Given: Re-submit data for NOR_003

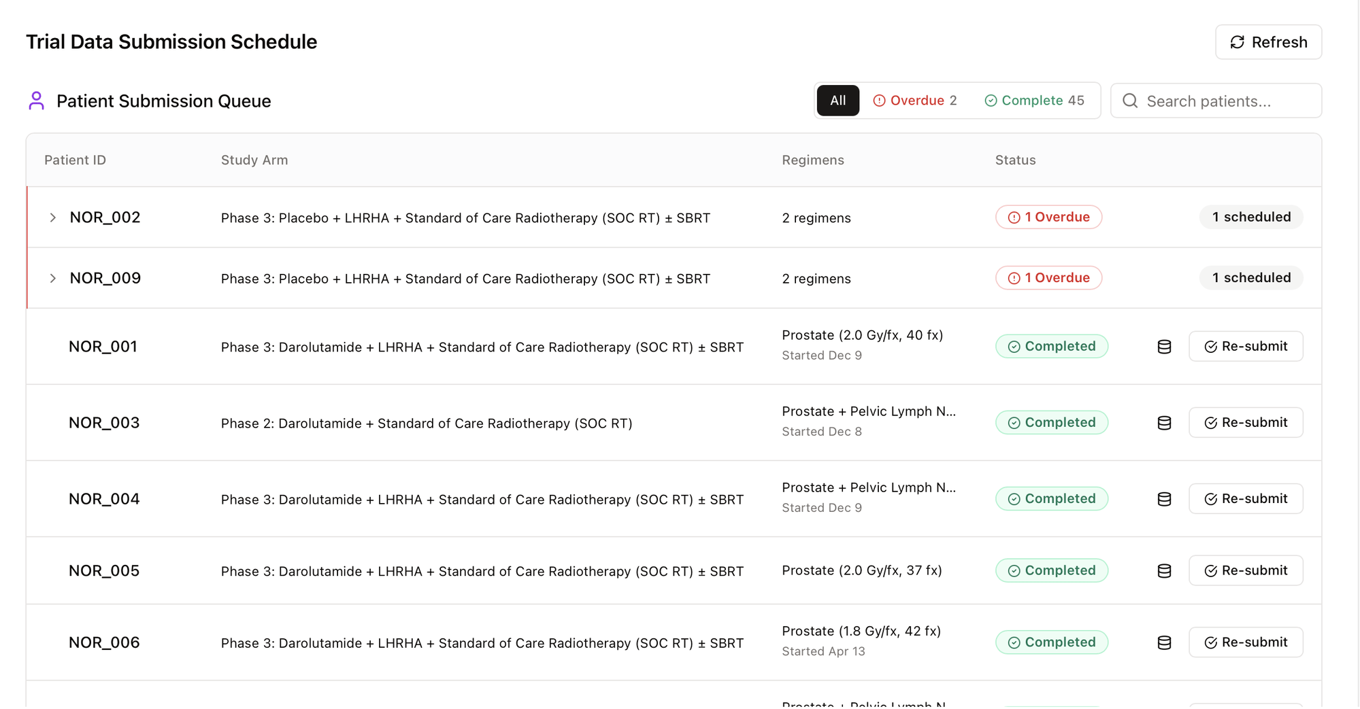Looking at the screenshot, I should (1246, 423).
